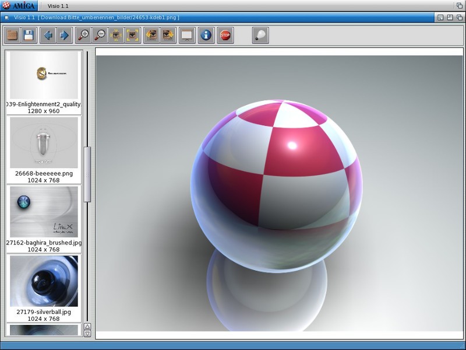Click the light bulb toolbar icon
The height and width of the screenshot is (350, 466).
click(x=260, y=36)
